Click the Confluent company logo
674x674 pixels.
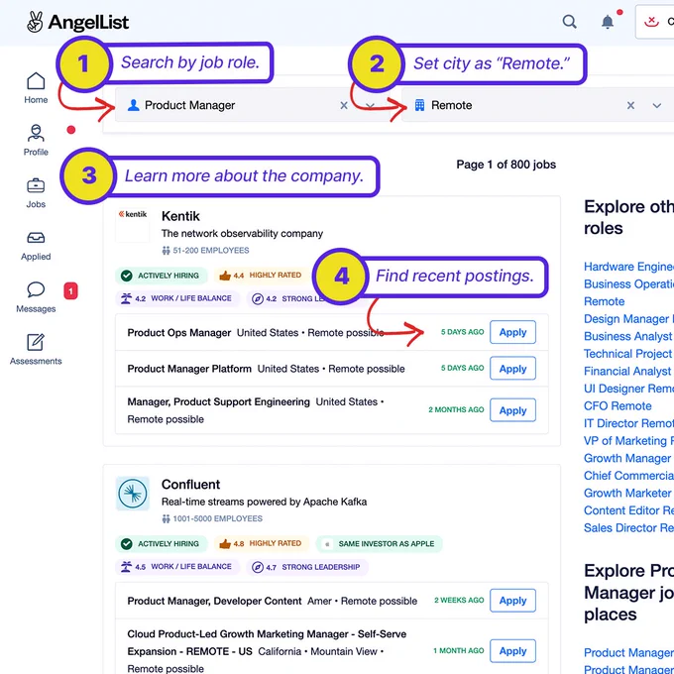[133, 493]
